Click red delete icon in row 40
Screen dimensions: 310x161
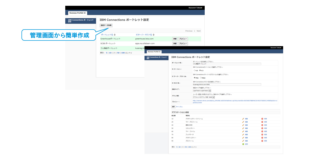(262, 125)
